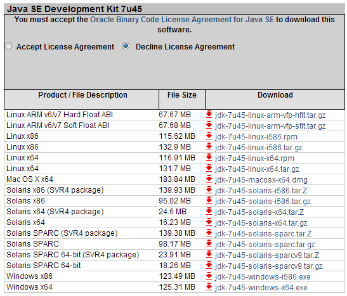Click the File Size column header
Screen dimensions: 347x296
coord(182,95)
